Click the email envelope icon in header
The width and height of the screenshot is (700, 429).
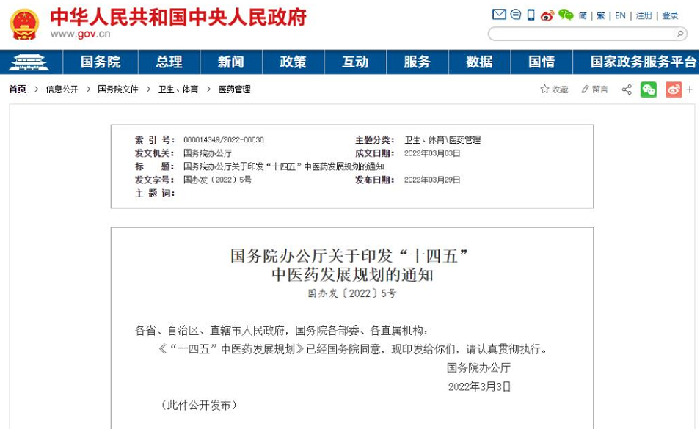(499, 15)
